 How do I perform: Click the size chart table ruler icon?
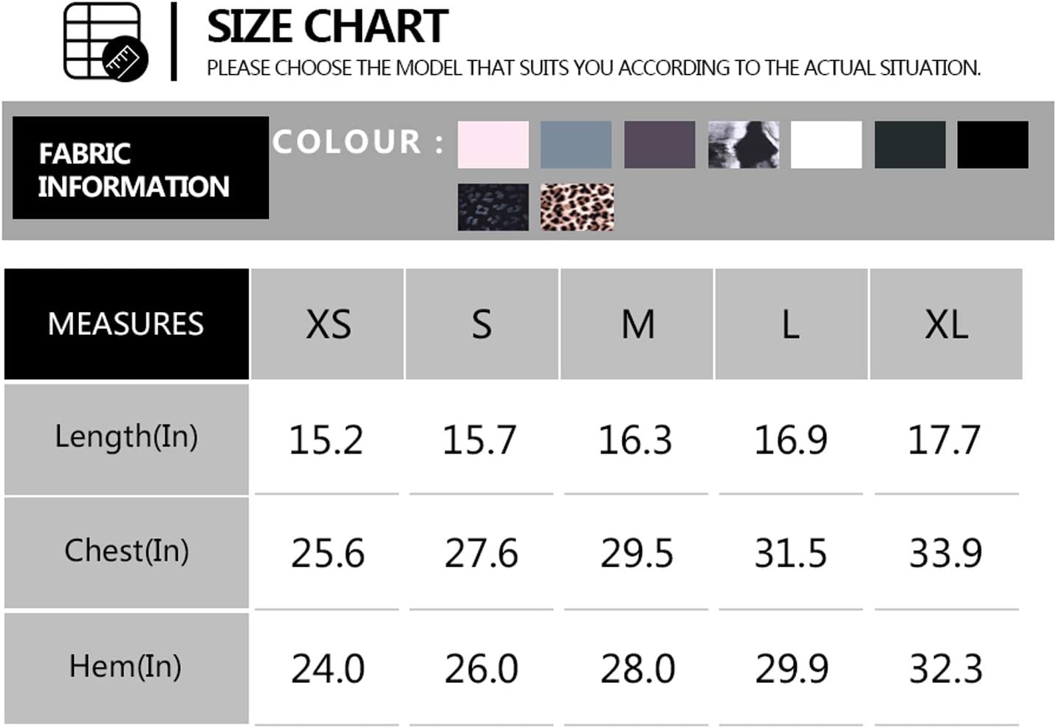(106, 41)
